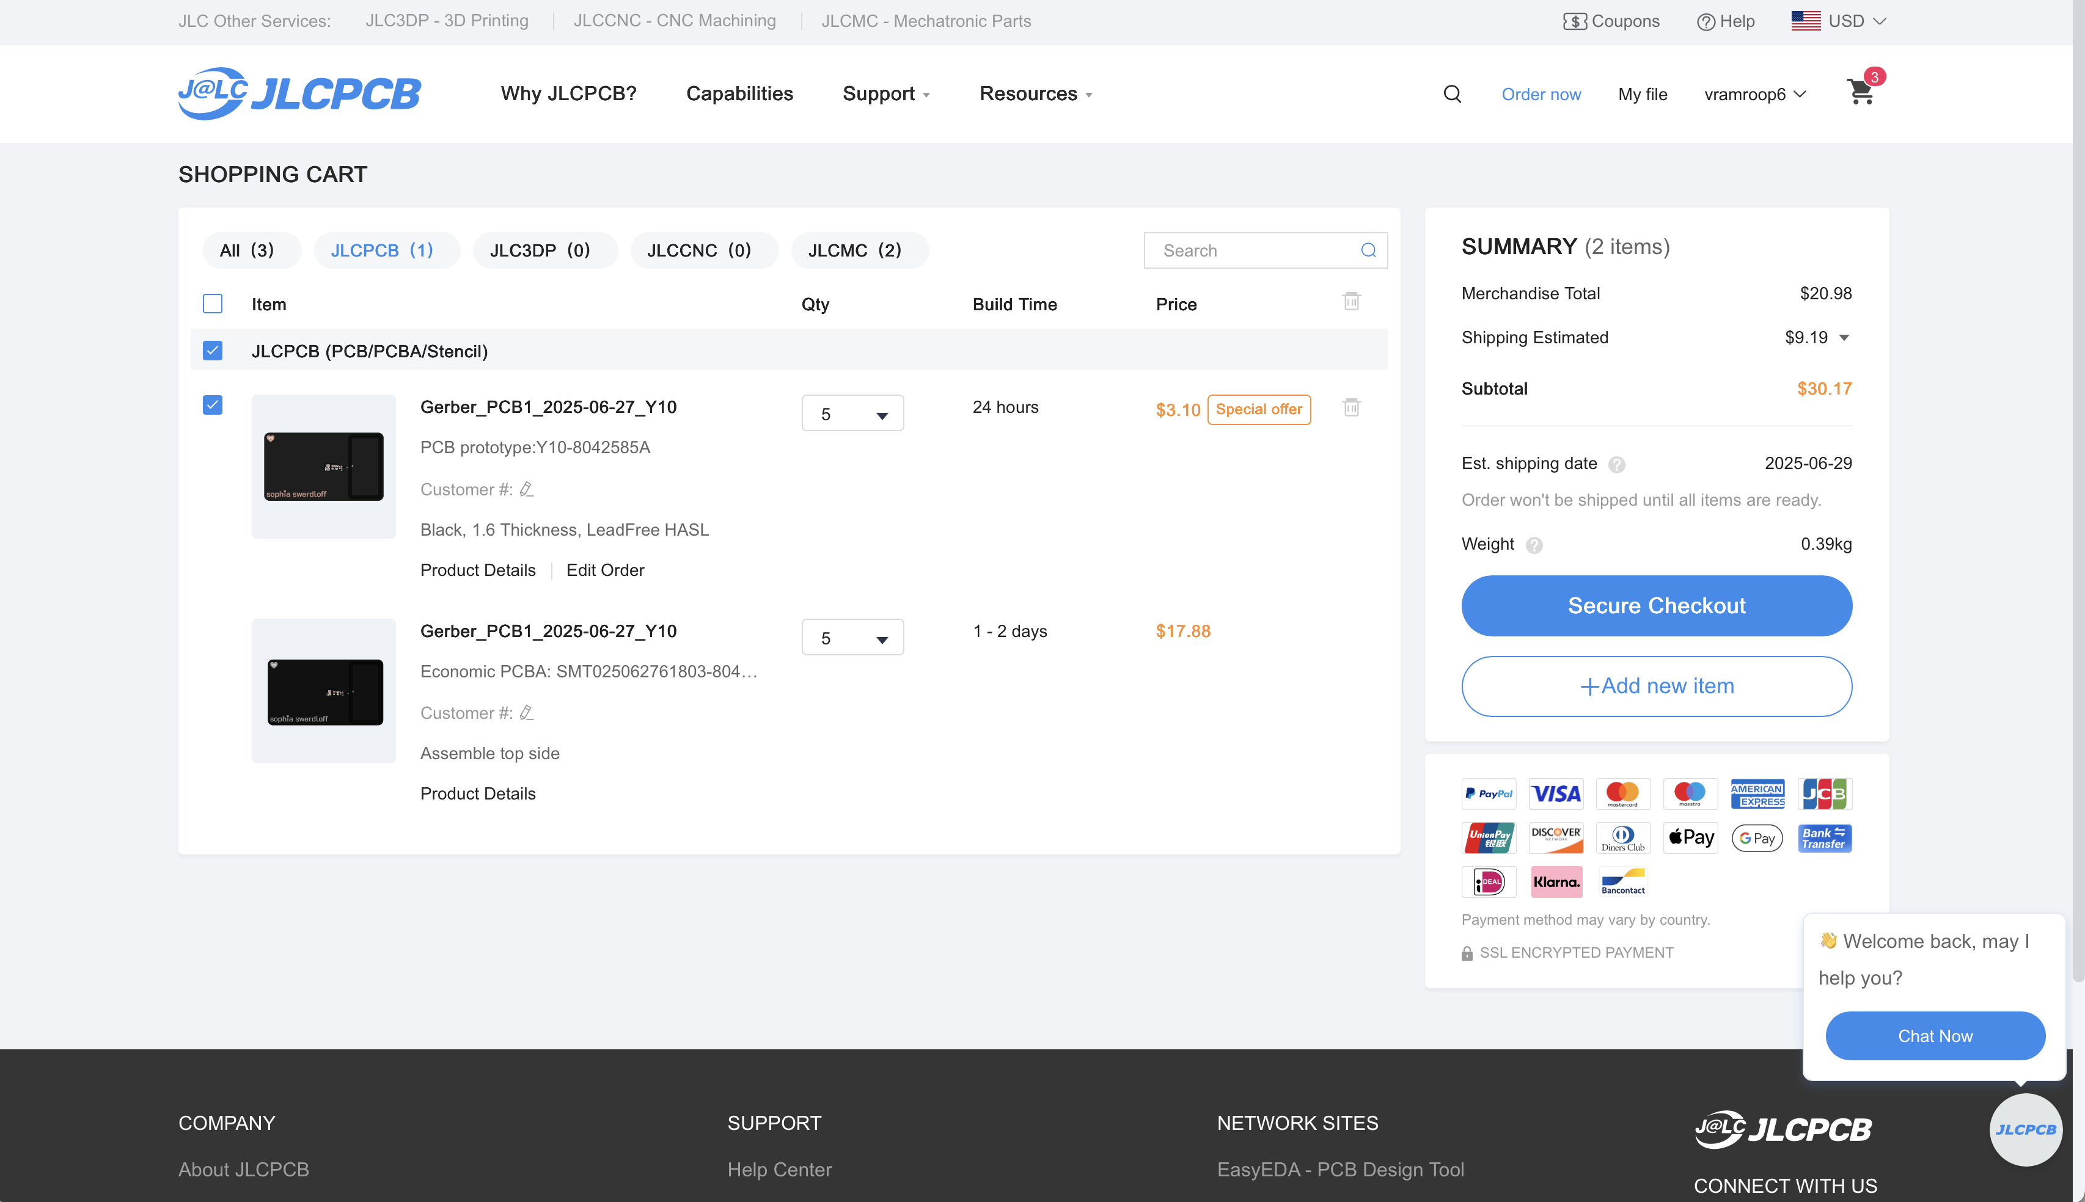Click the cart search magnifier icon
Screen dimensions: 2085x1202
click(x=1368, y=250)
